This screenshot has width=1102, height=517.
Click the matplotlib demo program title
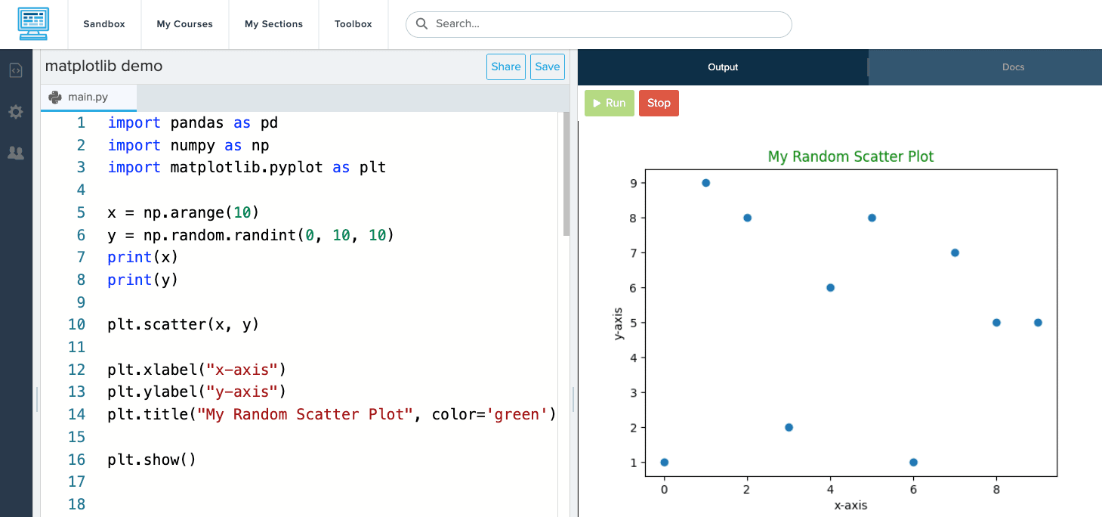pyautogui.click(x=103, y=66)
